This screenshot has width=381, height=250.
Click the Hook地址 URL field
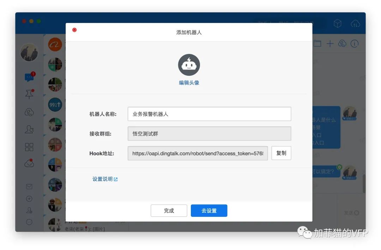click(198, 153)
